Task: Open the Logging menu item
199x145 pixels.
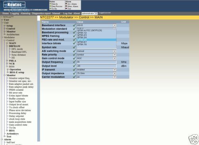Action: click(15, 13)
